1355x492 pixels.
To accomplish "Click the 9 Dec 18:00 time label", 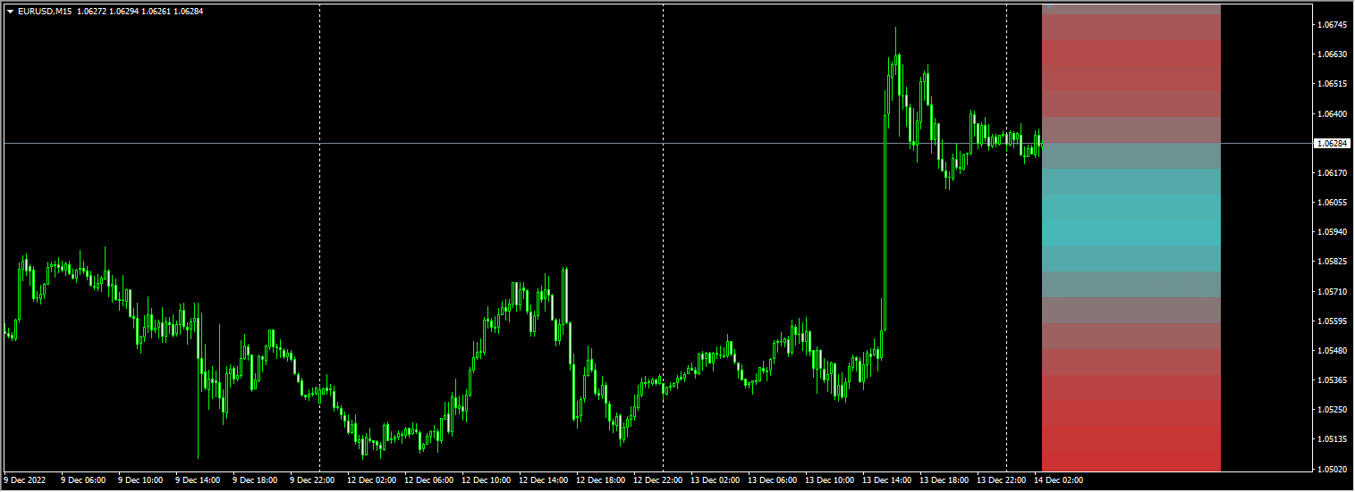I will point(254,480).
